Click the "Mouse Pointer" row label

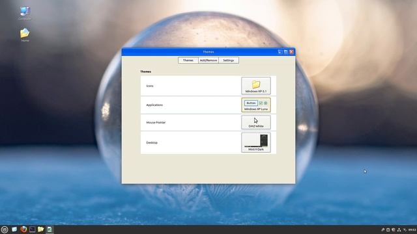156,123
